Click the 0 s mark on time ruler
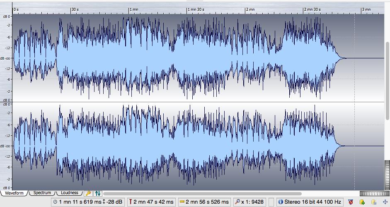This screenshot has width=390, height=207. pyautogui.click(x=16, y=10)
